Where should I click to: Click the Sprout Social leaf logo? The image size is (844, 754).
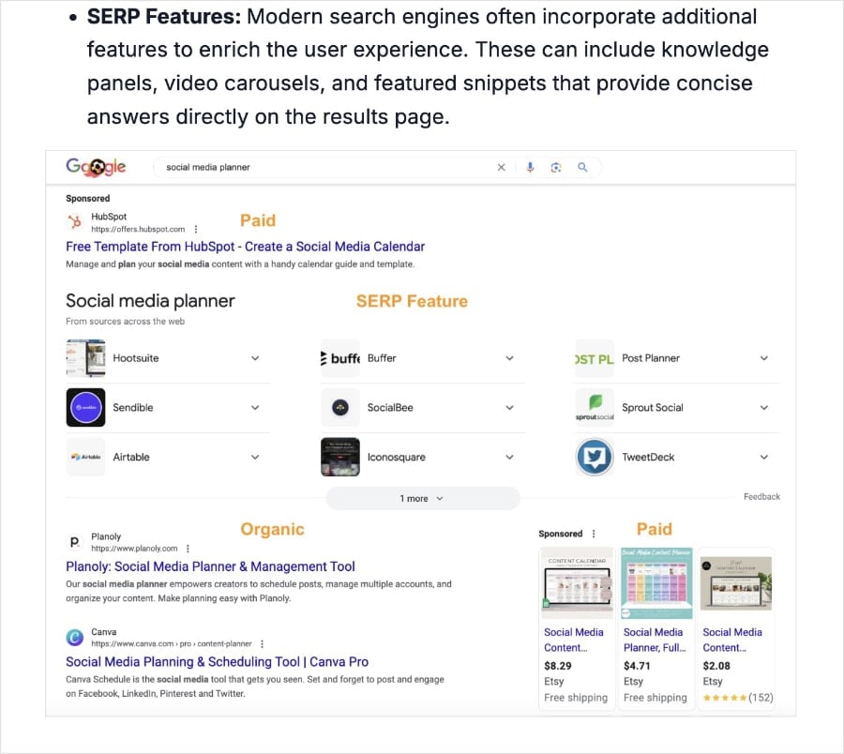coord(594,408)
